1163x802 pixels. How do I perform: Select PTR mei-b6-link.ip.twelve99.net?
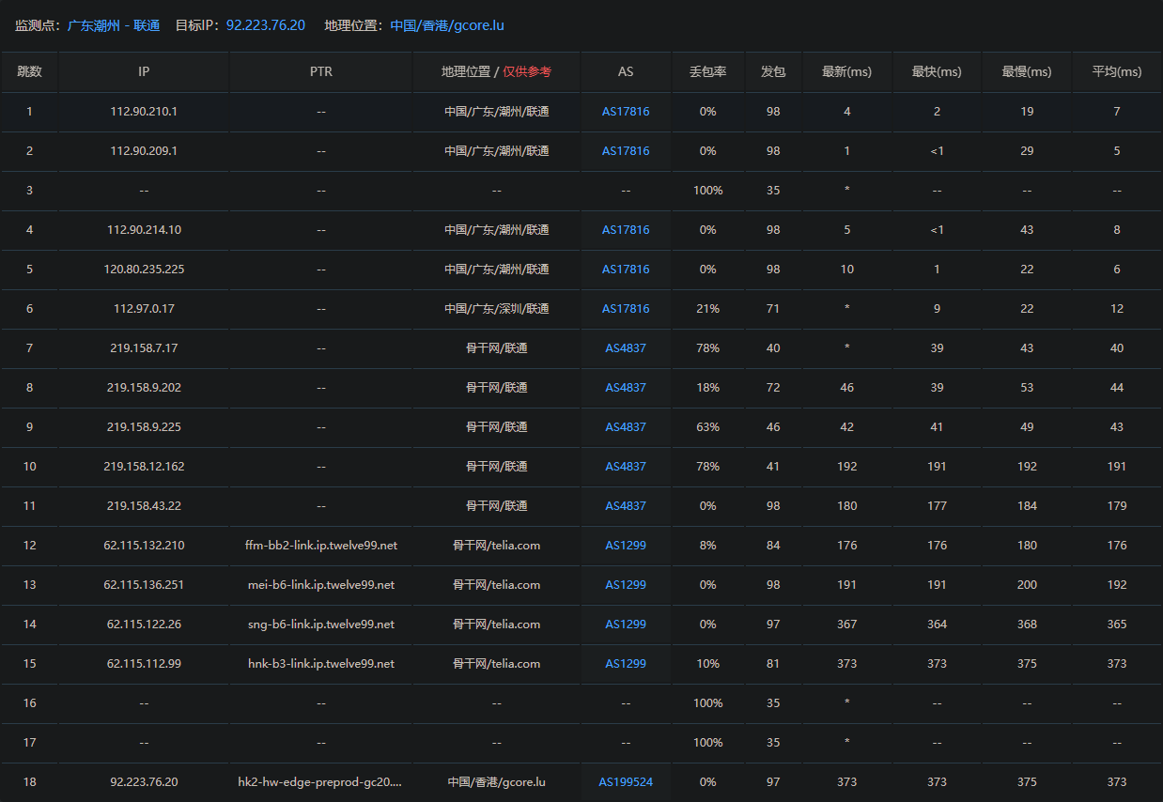click(320, 585)
